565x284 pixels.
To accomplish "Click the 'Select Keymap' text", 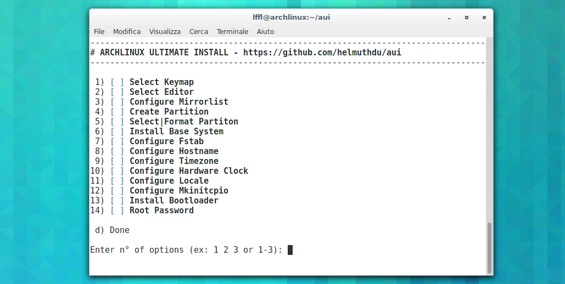I will (161, 82).
